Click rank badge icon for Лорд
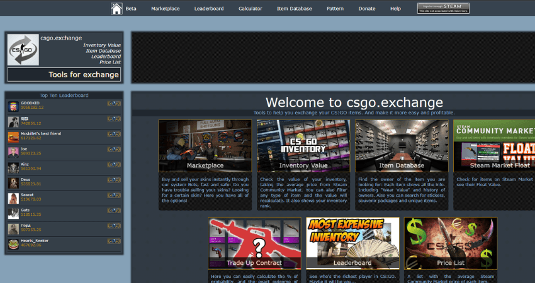This screenshot has width=535, height=283. [x=114, y=226]
